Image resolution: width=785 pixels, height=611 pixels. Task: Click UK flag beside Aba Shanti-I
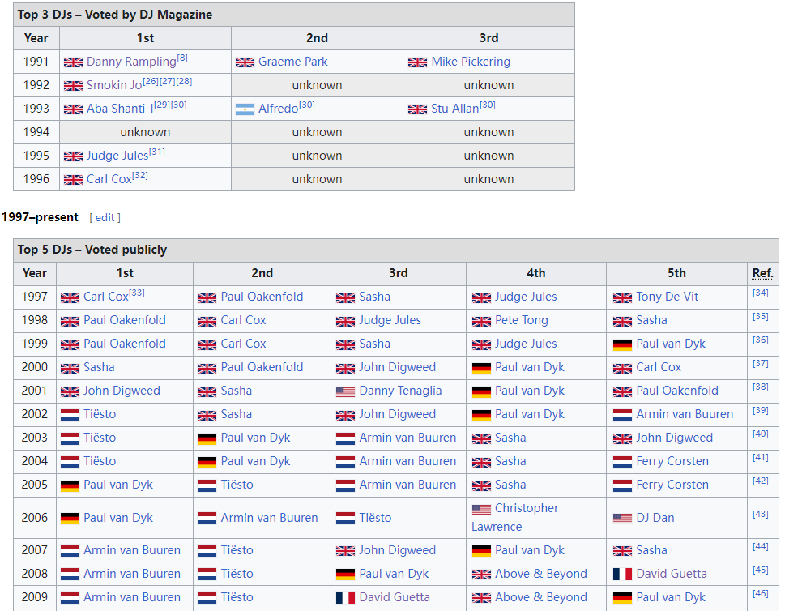73,109
